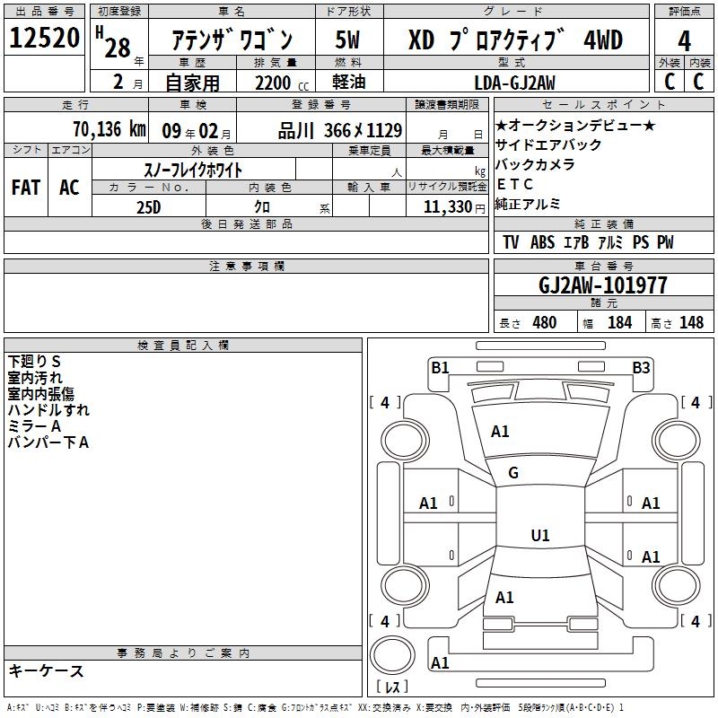The height and width of the screenshot is (718, 718).
Task: Click the A1 mark beside the レス box
Action: coord(440,663)
